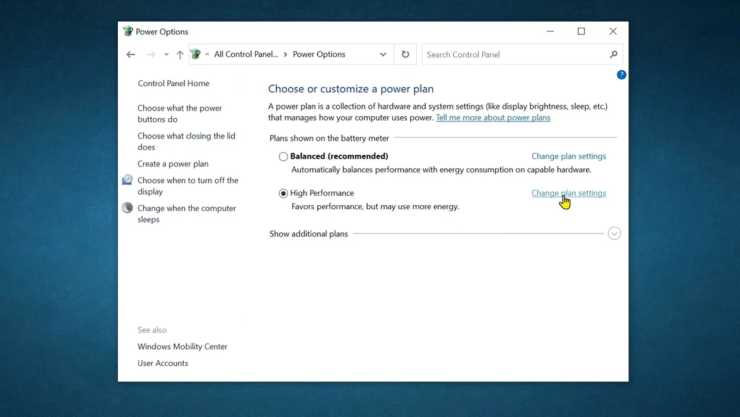Click the Choose or customize a power plan heading
Image resolution: width=740 pixels, height=417 pixels.
pyautogui.click(x=351, y=89)
